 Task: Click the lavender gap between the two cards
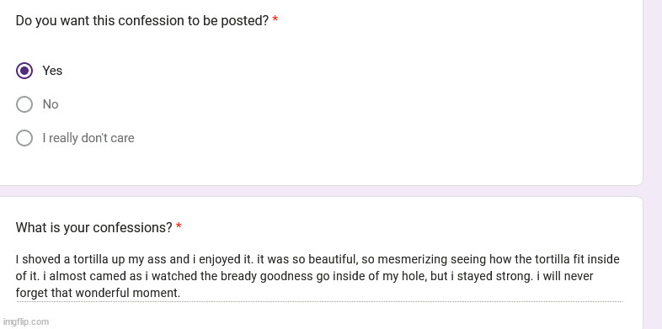(321, 191)
